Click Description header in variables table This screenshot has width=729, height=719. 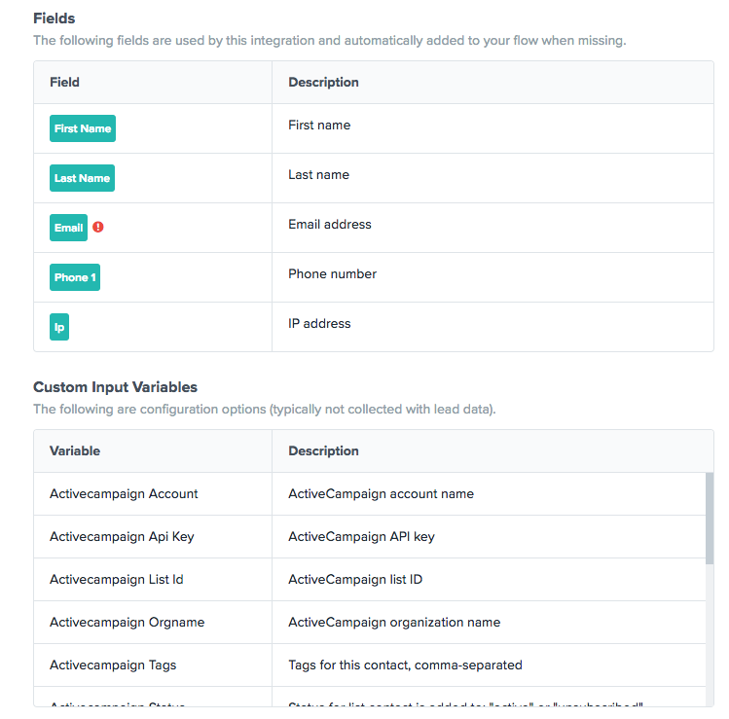(323, 450)
